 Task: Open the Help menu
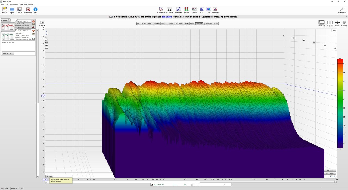coord(26,5)
